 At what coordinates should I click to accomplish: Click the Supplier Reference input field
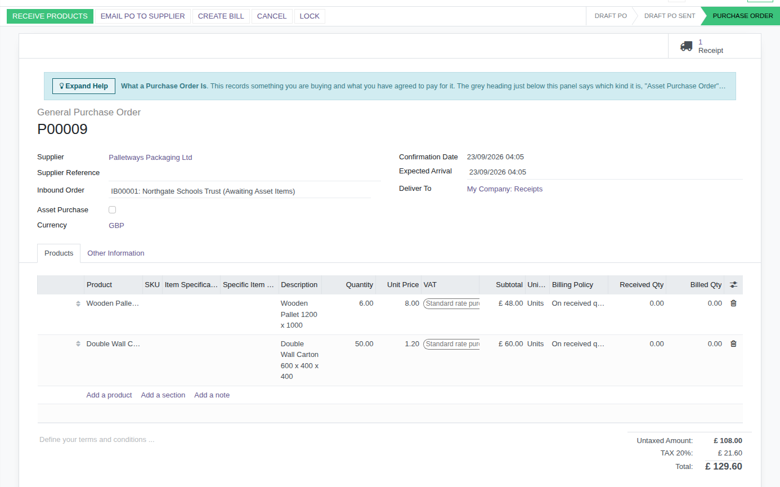[x=245, y=173]
